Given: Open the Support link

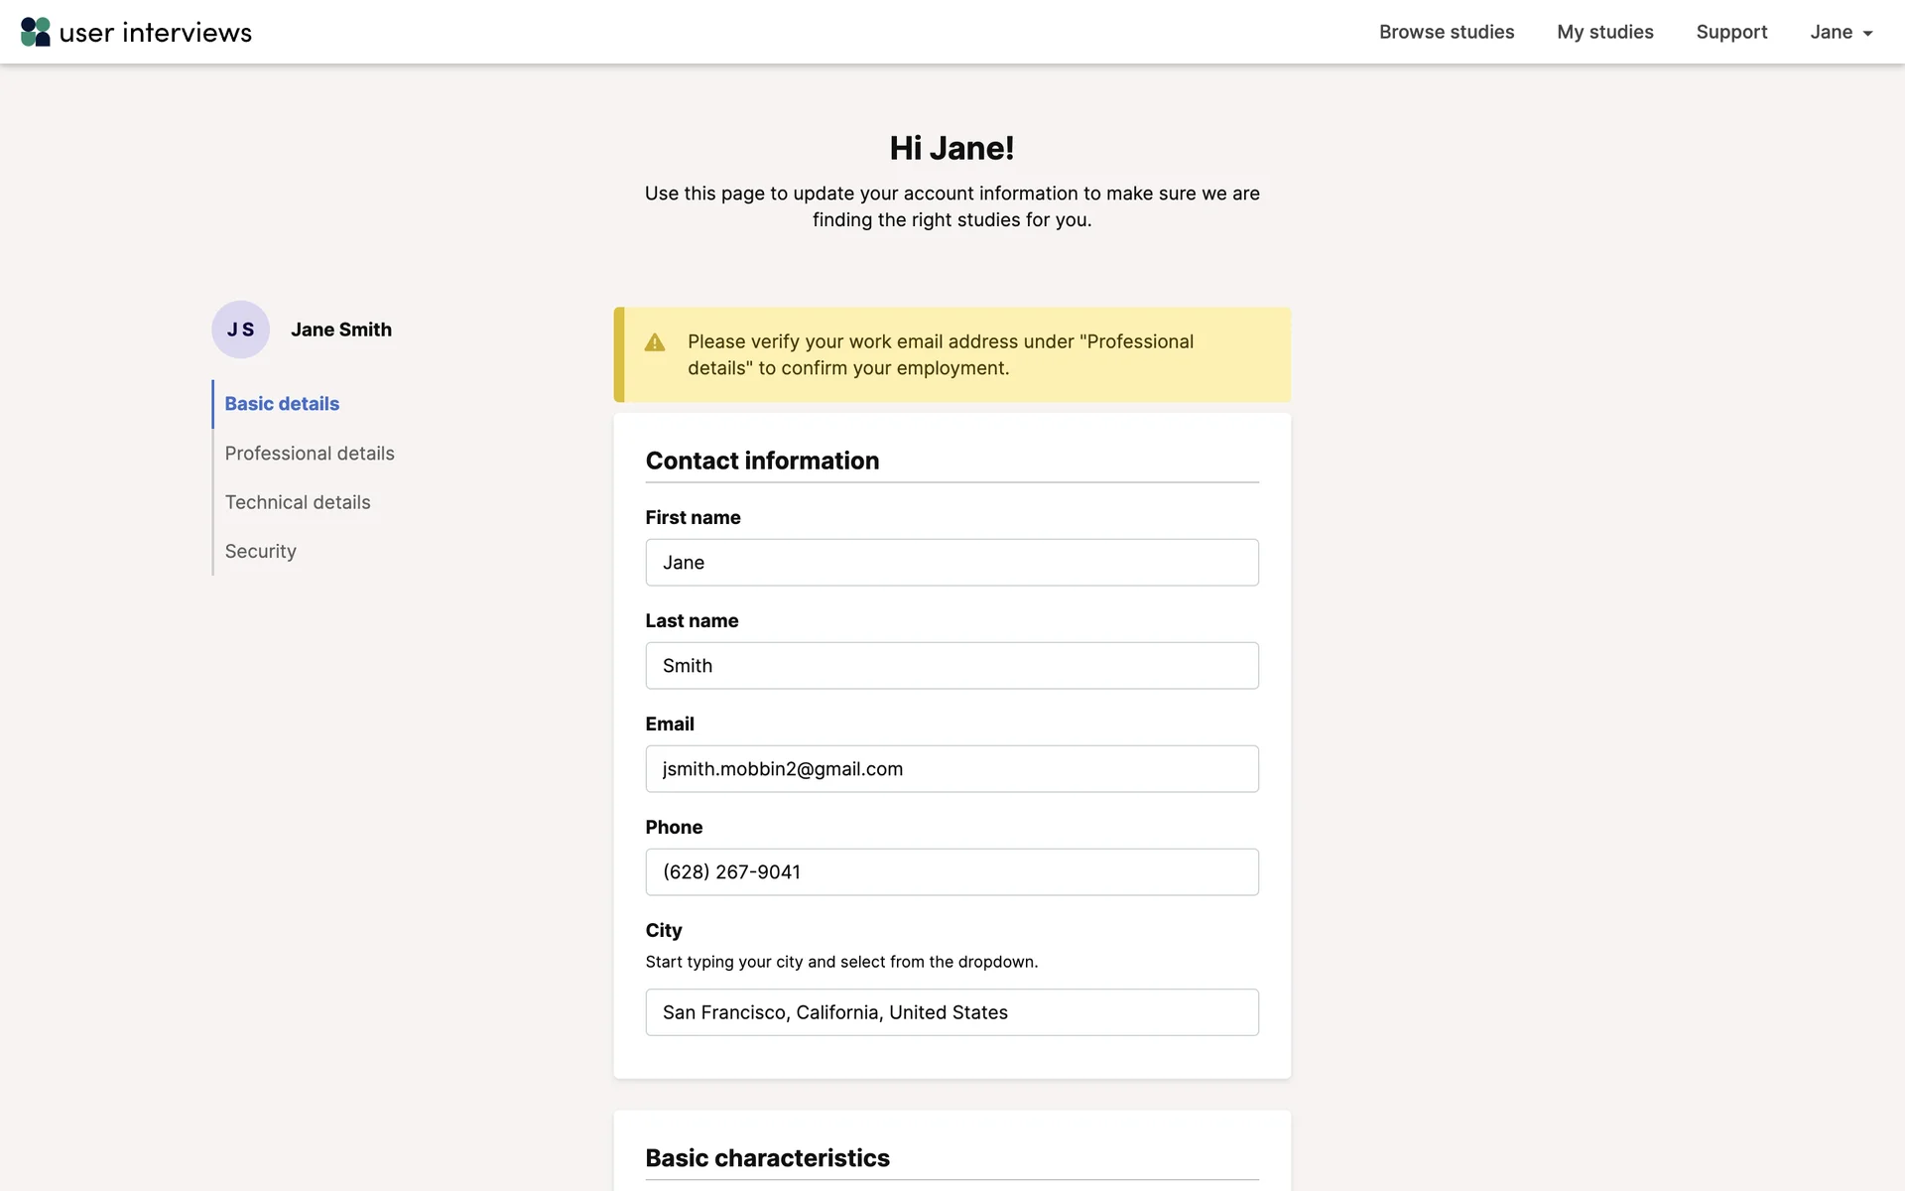Looking at the screenshot, I should (1731, 32).
